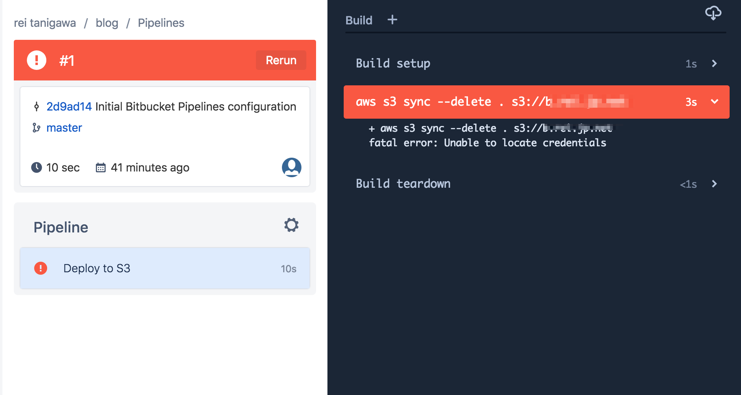
Task: Click the Pipeline section heading
Action: [x=61, y=227]
